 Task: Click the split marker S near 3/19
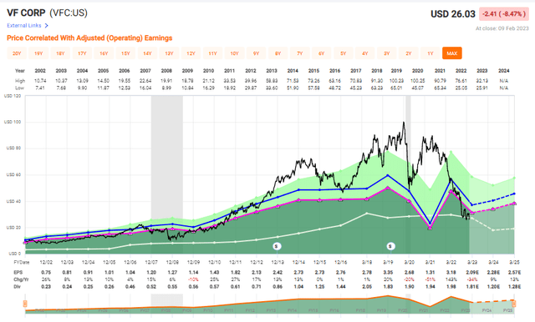coord(390,246)
